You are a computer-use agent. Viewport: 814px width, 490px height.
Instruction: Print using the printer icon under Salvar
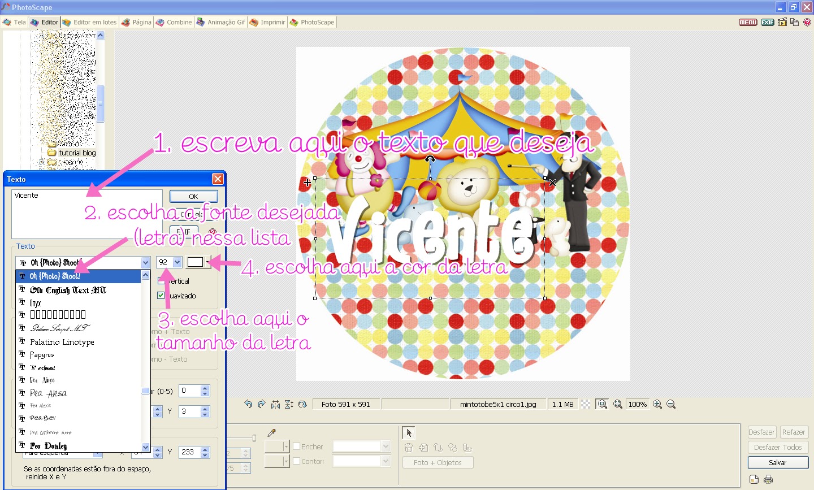point(768,479)
